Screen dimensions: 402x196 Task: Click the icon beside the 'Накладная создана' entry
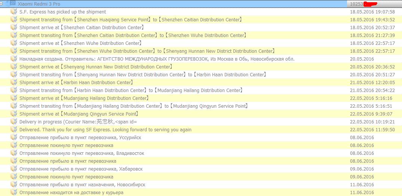pos(14,59)
